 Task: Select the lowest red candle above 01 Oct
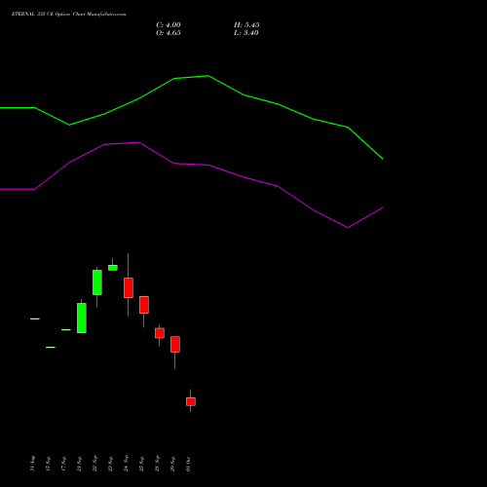[191, 401]
